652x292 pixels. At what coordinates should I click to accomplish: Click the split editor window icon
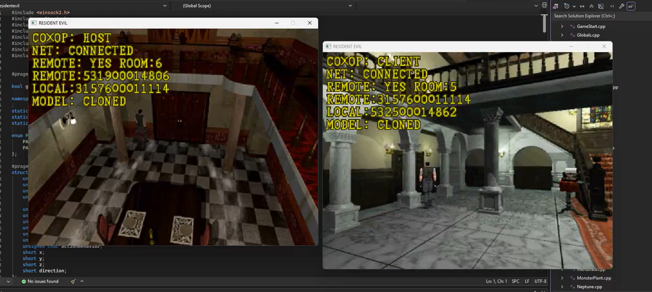coord(544,5)
